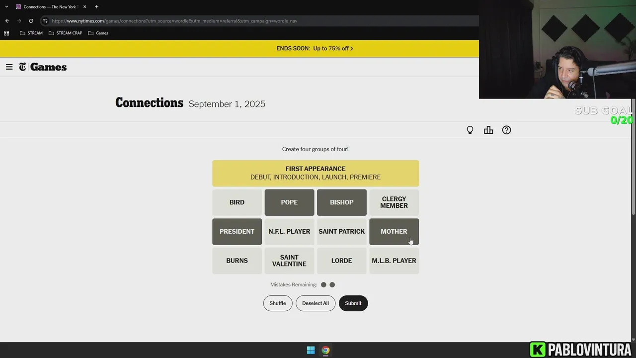Viewport: 636px width, 358px height.
Task: Open the help question-mark icon
Action: 506,130
